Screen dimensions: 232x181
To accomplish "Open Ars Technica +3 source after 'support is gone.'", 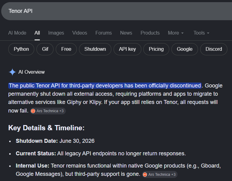I will [x=160, y=175].
